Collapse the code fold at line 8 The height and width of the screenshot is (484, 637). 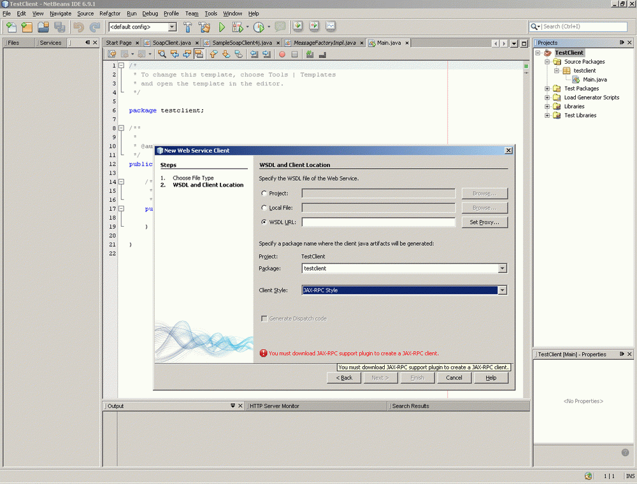(121, 128)
